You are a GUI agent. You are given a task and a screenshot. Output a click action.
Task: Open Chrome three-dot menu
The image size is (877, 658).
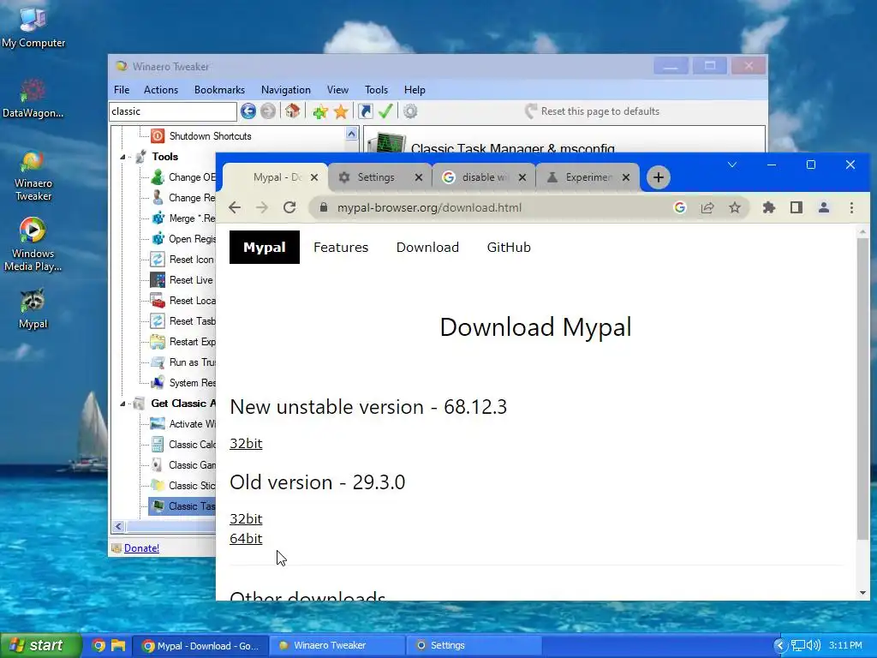point(851,207)
